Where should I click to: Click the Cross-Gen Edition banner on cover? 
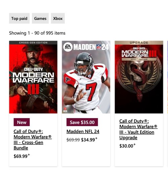[33, 42]
